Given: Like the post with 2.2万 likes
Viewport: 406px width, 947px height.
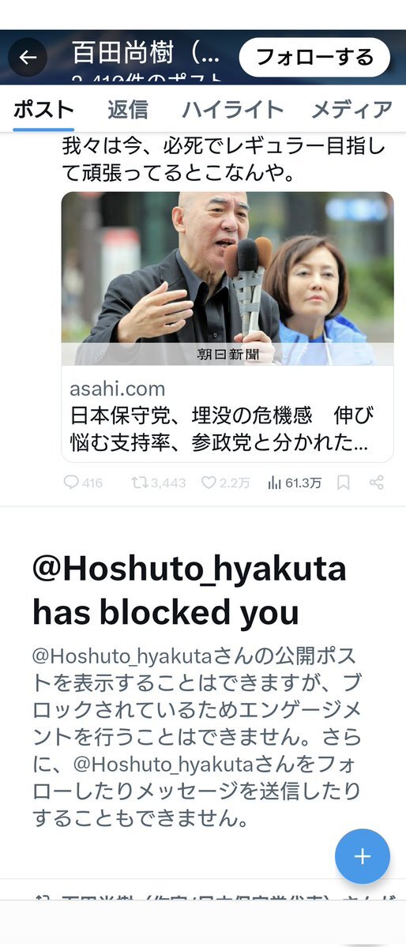Looking at the screenshot, I should (x=225, y=483).
